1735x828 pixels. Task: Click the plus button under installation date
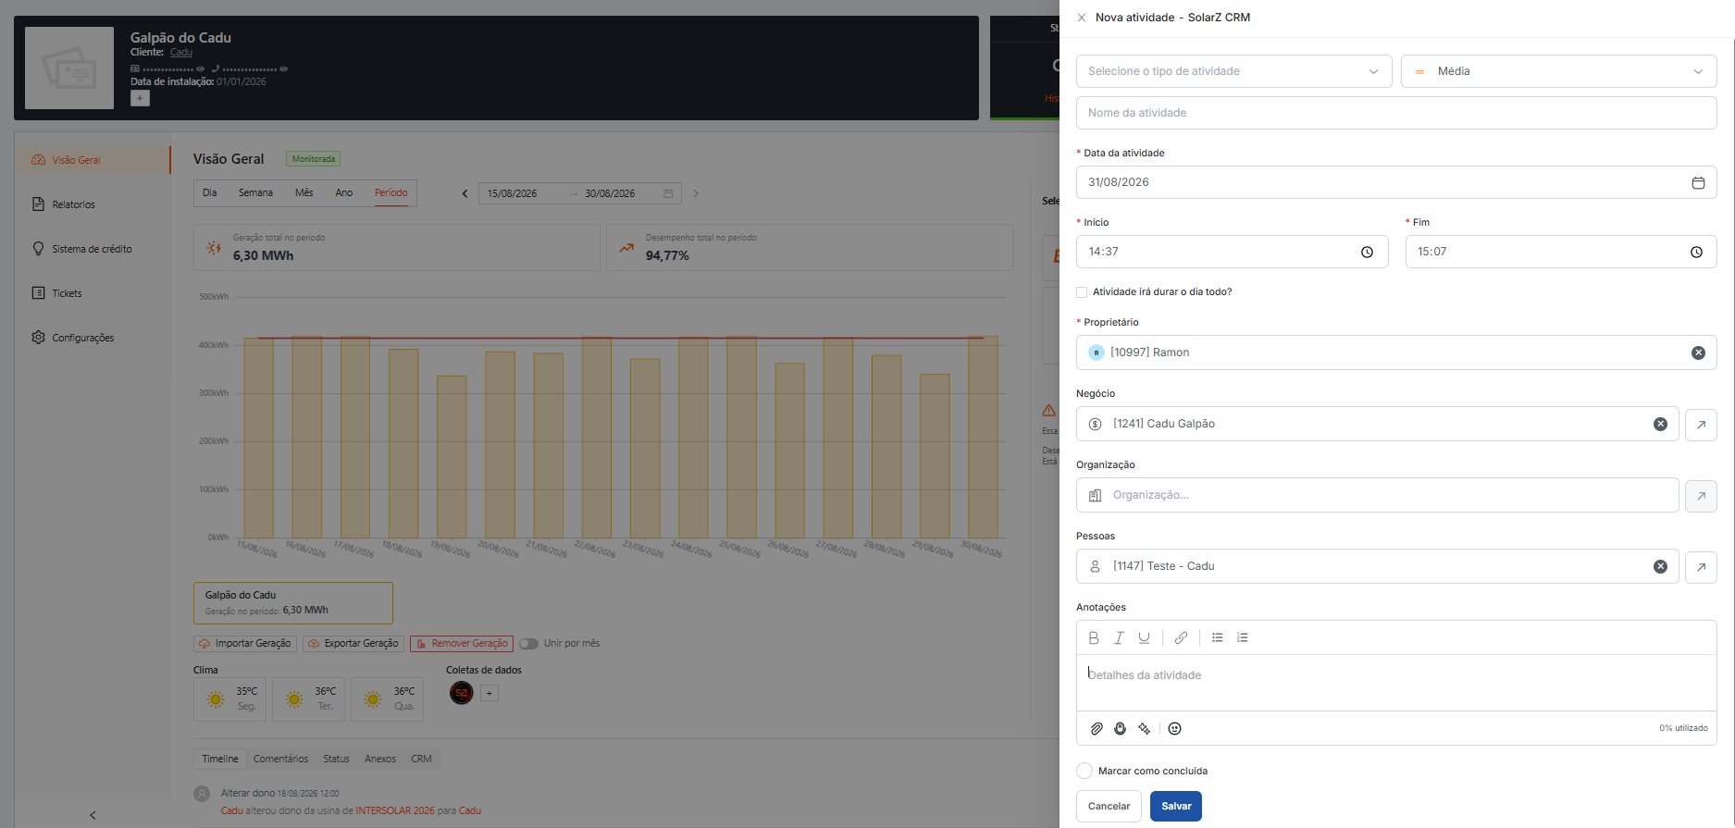pos(140,98)
